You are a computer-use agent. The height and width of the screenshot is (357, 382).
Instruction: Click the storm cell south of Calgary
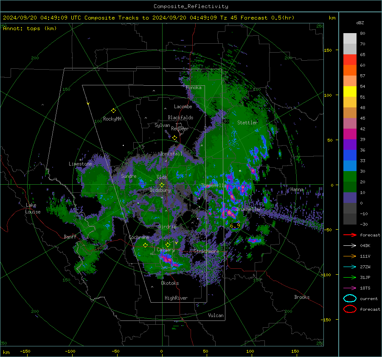[x=169, y=260]
